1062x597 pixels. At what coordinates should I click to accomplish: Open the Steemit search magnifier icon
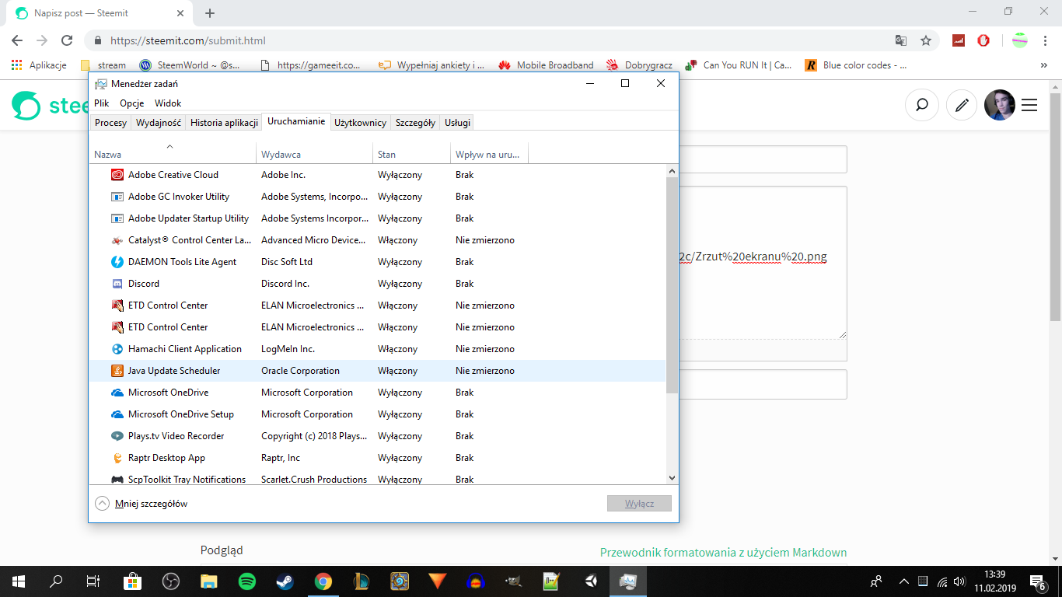[x=921, y=105]
